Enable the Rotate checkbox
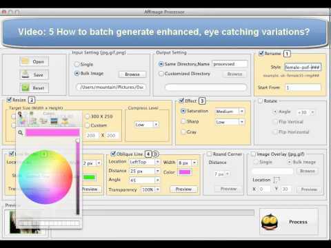The height and width of the screenshot is (248, 331). (x=260, y=101)
